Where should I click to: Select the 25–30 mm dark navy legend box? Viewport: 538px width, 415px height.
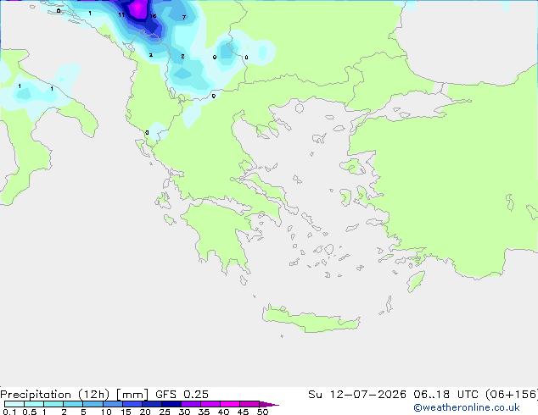(171, 404)
